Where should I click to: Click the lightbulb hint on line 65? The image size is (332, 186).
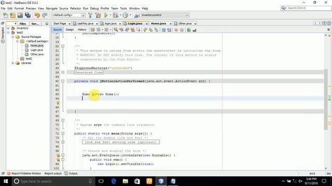point(58,103)
